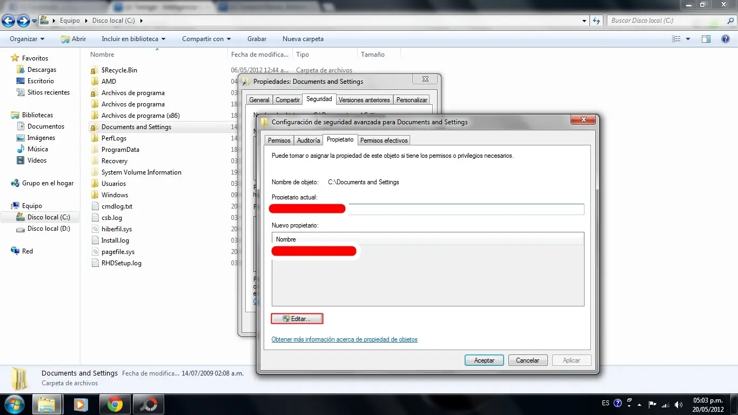
Task: Click the Explorer forward arrow button
Action: [x=23, y=21]
